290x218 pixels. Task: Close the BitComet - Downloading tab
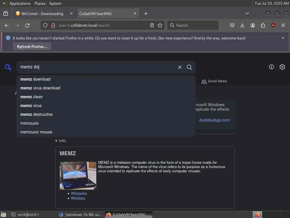point(71,14)
